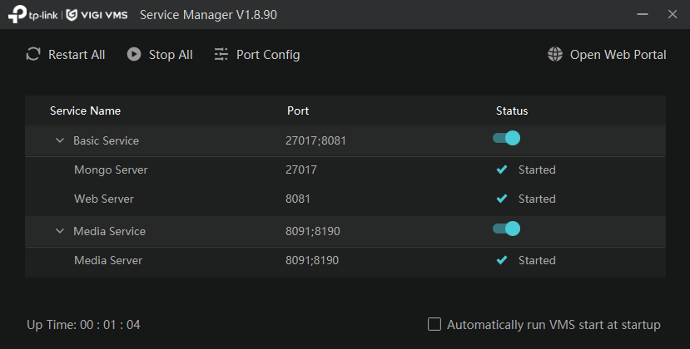The height and width of the screenshot is (349, 690).
Task: Click Mongo Server port value 27017
Action: 301,170
